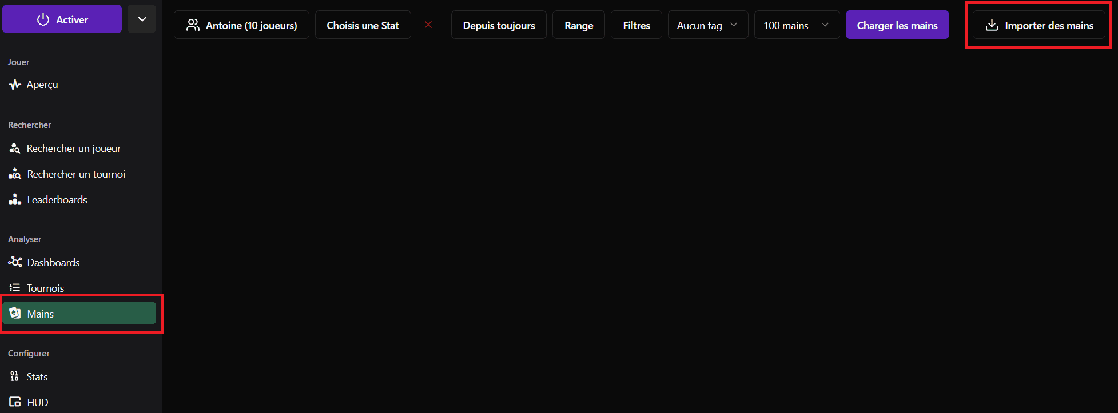Click the Rechercher un tournoi icon
Image resolution: width=1118 pixels, height=413 pixels.
pyautogui.click(x=15, y=174)
